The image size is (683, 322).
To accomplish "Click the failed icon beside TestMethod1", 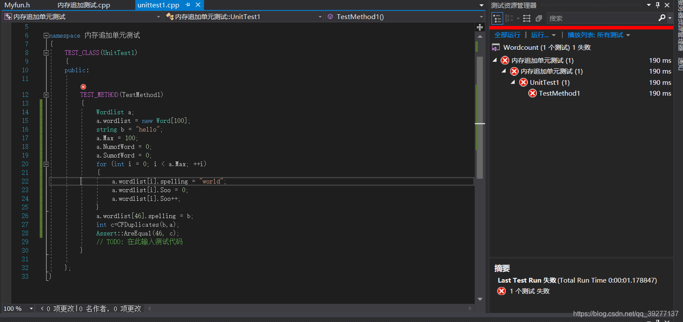I will 533,93.
